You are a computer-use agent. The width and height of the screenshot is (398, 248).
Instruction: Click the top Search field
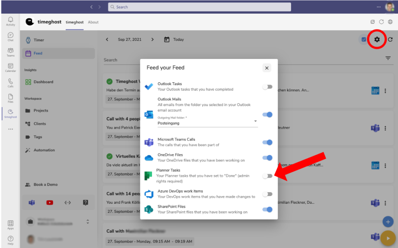click(x=199, y=7)
